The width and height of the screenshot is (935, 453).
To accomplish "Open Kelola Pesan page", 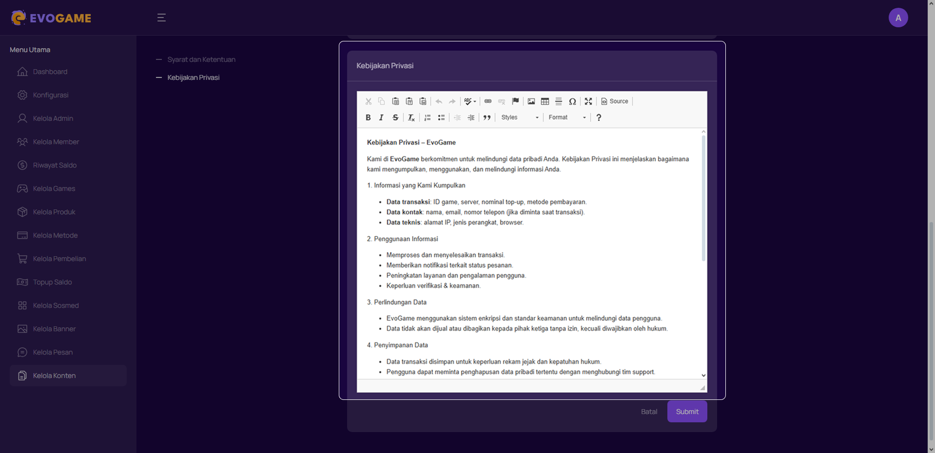I will (x=68, y=352).
